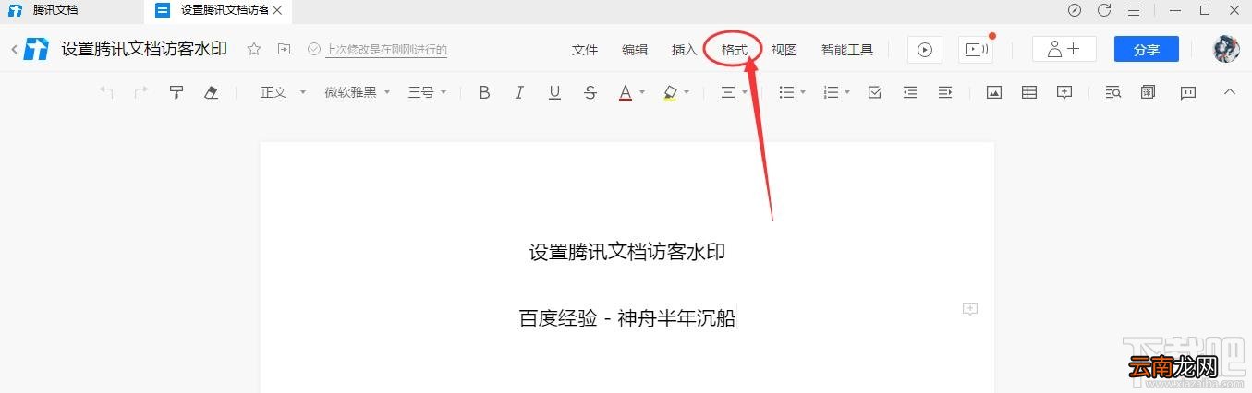This screenshot has width=1252, height=393.
Task: Open the hamburger menu in title bar
Action: (x=1134, y=10)
